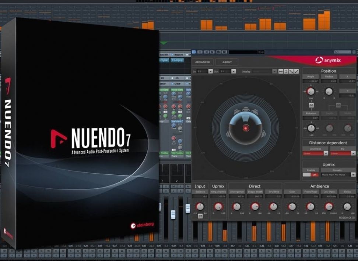Viewport: 358px width, 261px height.
Task: Click the link icon below Angle knob
Action: click(311, 105)
